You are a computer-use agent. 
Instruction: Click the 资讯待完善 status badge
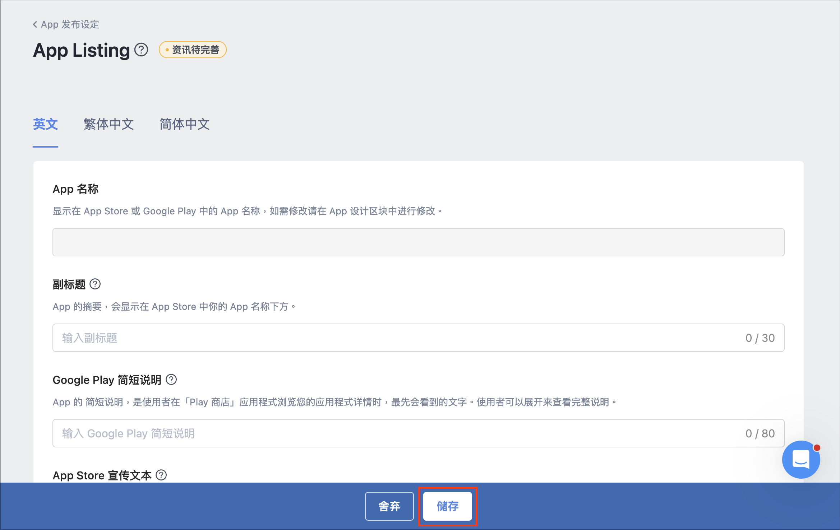(x=193, y=50)
